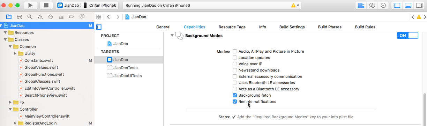Toggle the right Utilities panel
427x126 pixels.
[x=419, y=5]
